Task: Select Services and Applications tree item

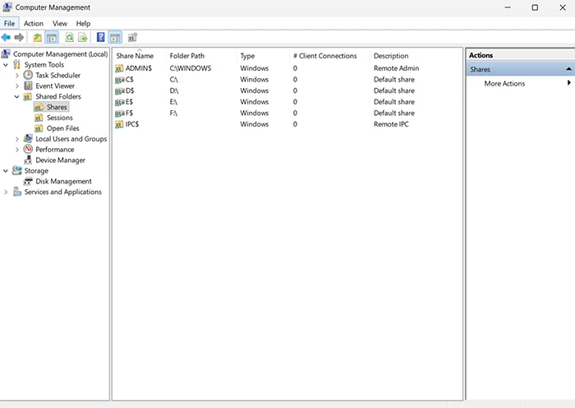Action: pyautogui.click(x=62, y=192)
